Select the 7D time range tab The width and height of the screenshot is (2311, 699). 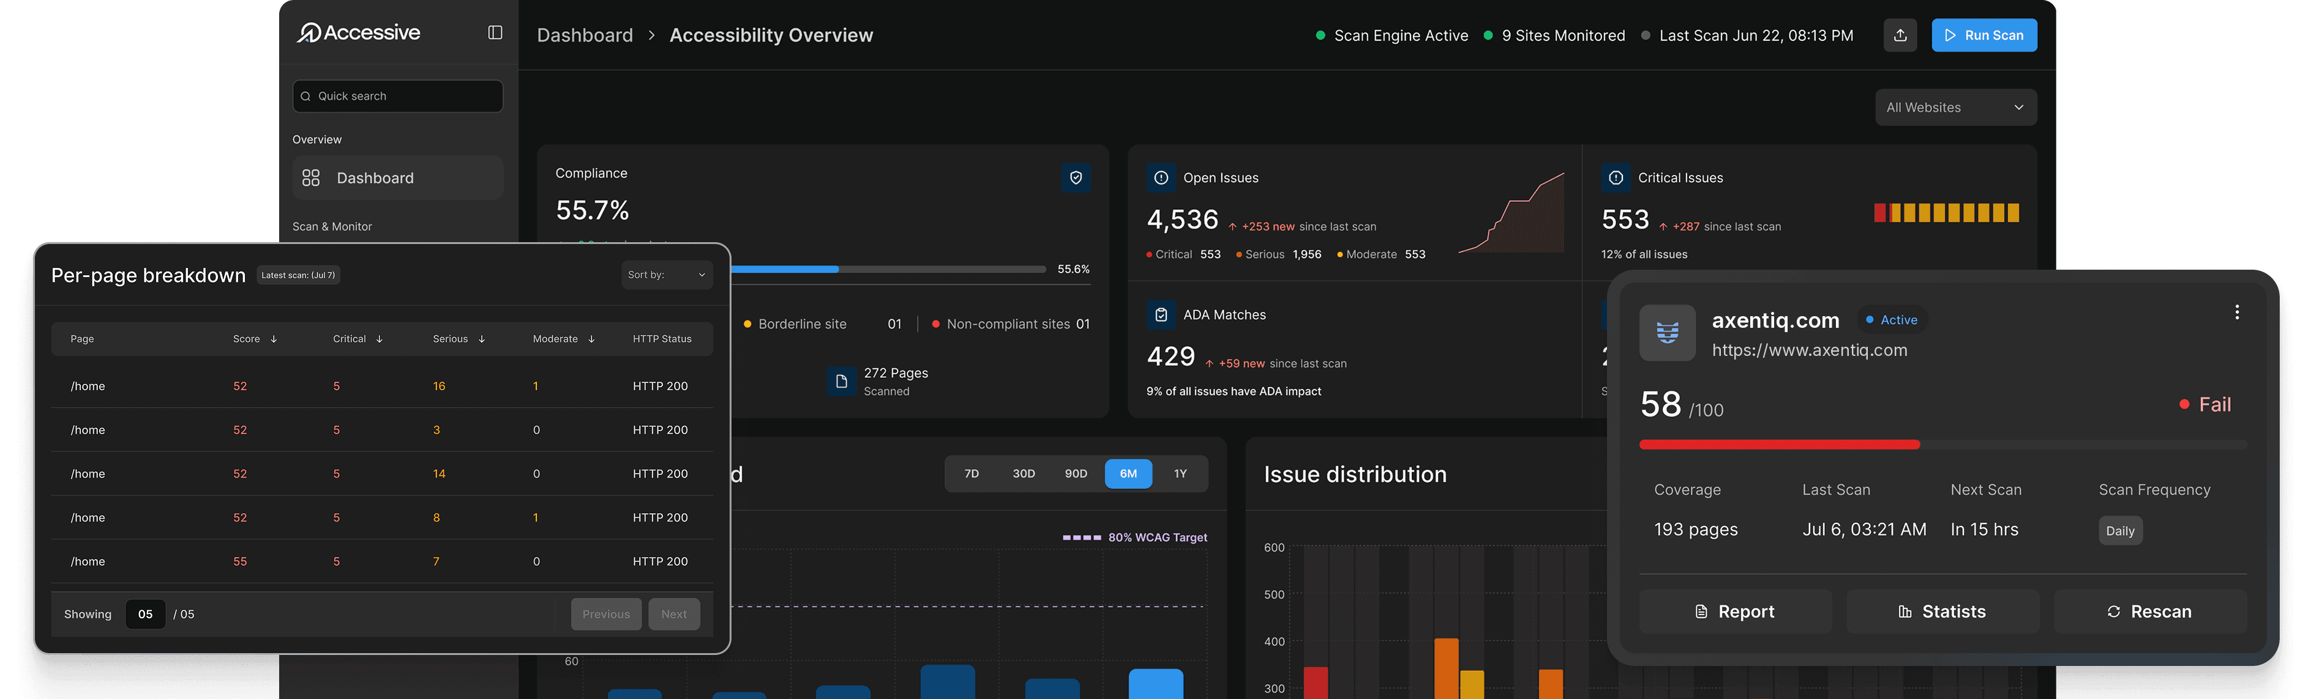pos(972,473)
